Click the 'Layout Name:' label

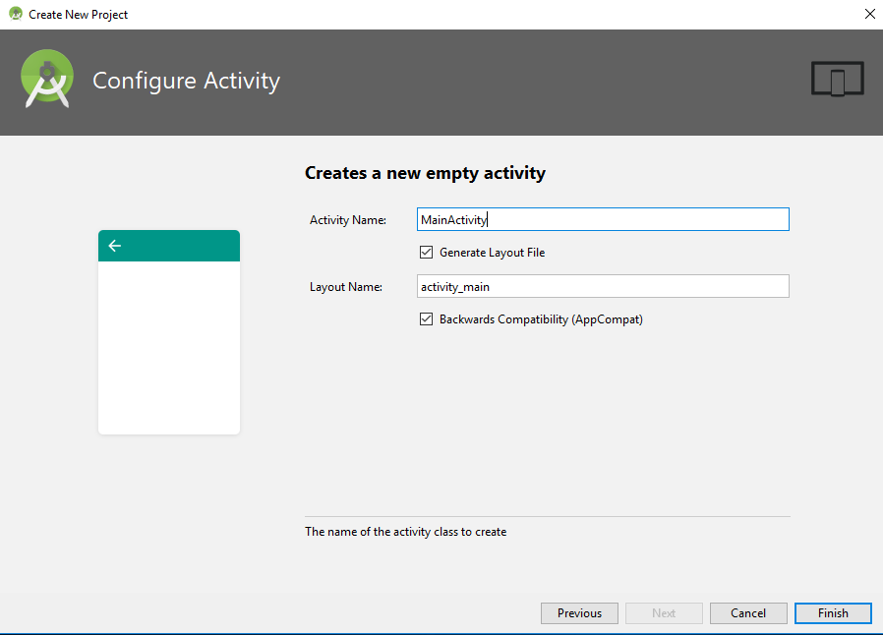pyautogui.click(x=345, y=287)
